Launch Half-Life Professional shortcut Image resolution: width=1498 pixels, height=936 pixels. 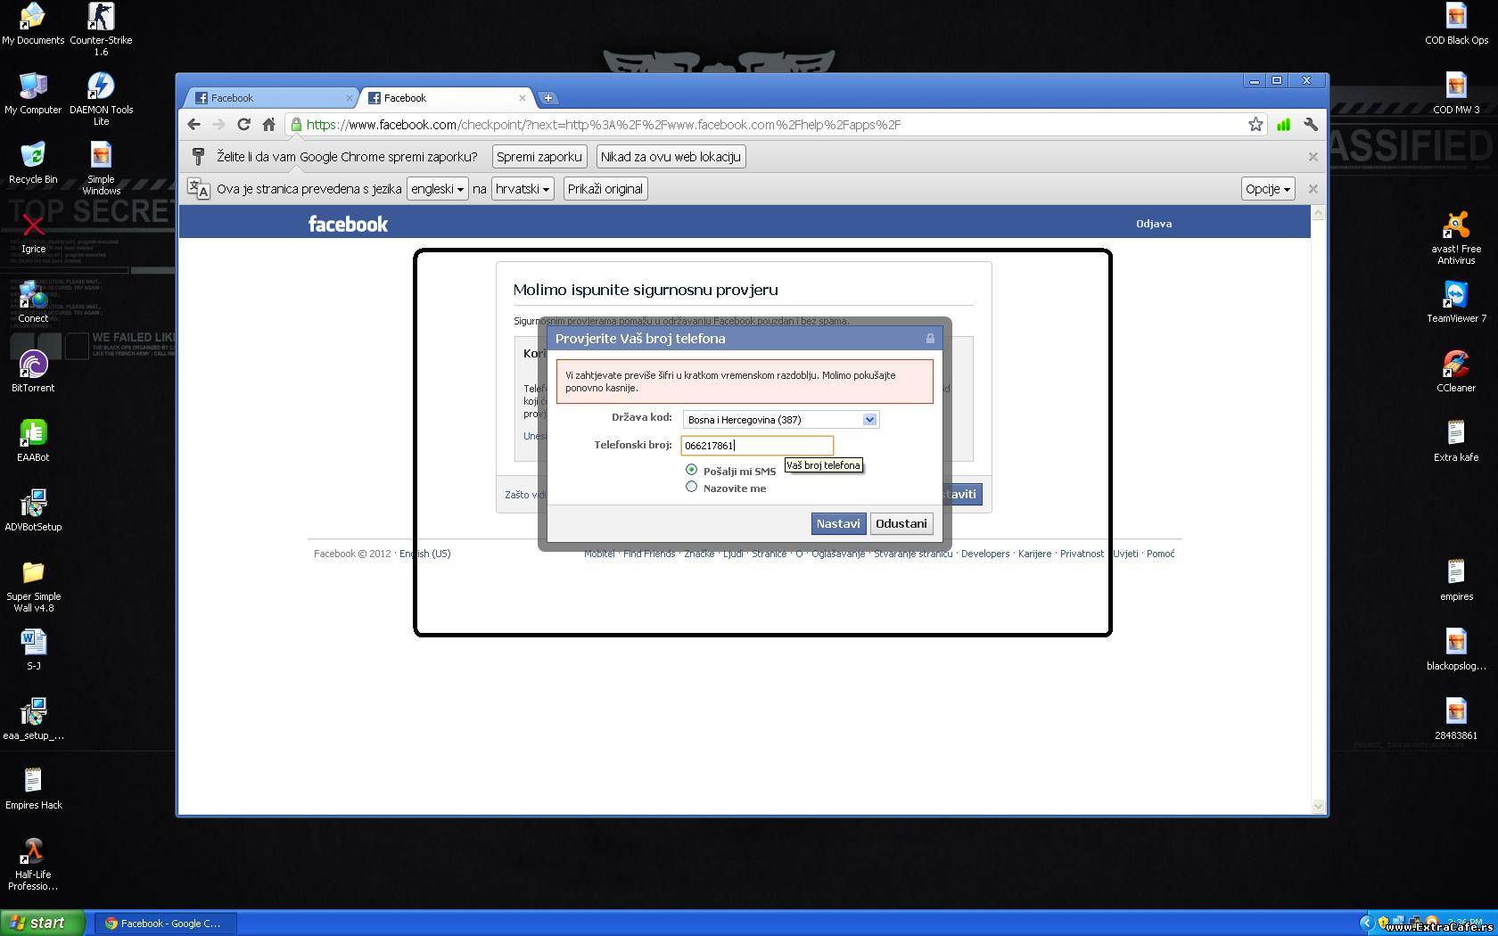pyautogui.click(x=33, y=864)
